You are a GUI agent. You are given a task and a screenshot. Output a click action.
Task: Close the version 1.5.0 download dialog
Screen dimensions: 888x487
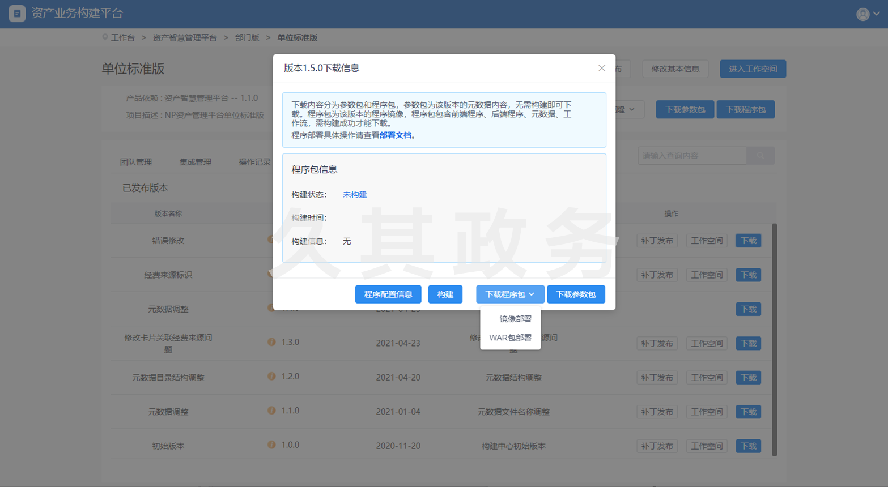click(x=601, y=68)
